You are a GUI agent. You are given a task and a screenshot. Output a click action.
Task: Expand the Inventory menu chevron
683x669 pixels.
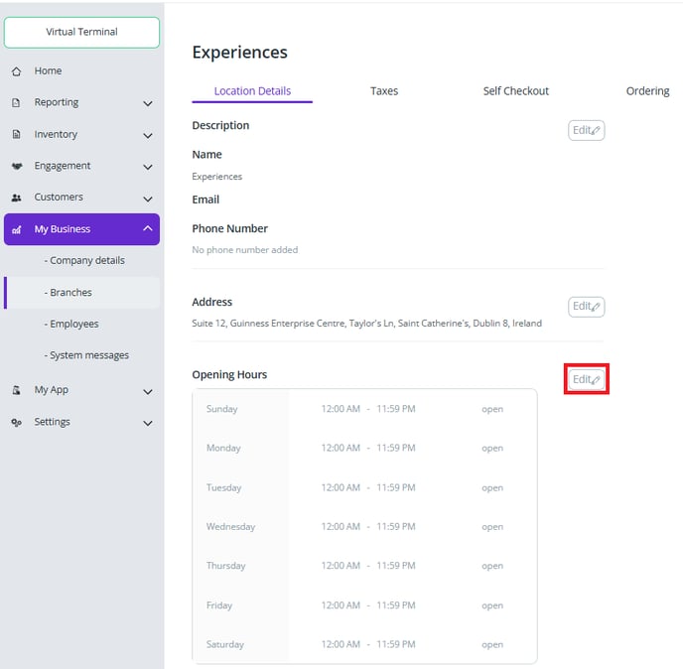[x=148, y=135]
